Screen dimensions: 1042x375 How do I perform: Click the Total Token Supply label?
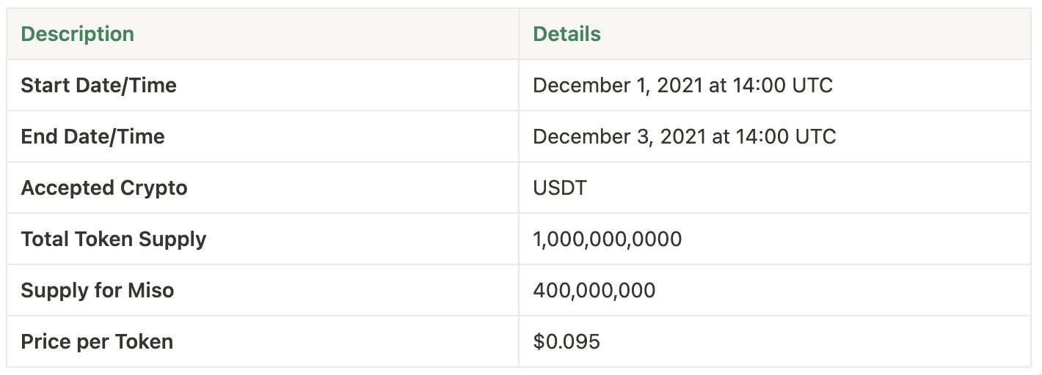[114, 239]
